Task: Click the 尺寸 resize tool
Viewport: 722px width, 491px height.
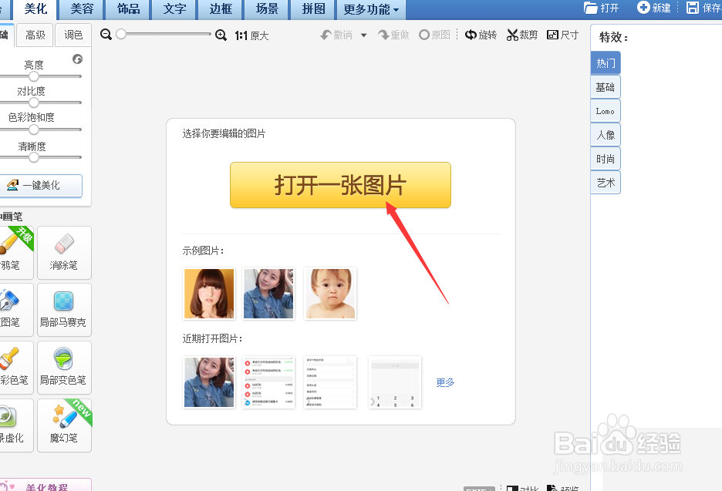Action: click(562, 35)
